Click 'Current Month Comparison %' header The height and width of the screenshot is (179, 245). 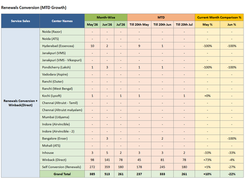[219, 17]
